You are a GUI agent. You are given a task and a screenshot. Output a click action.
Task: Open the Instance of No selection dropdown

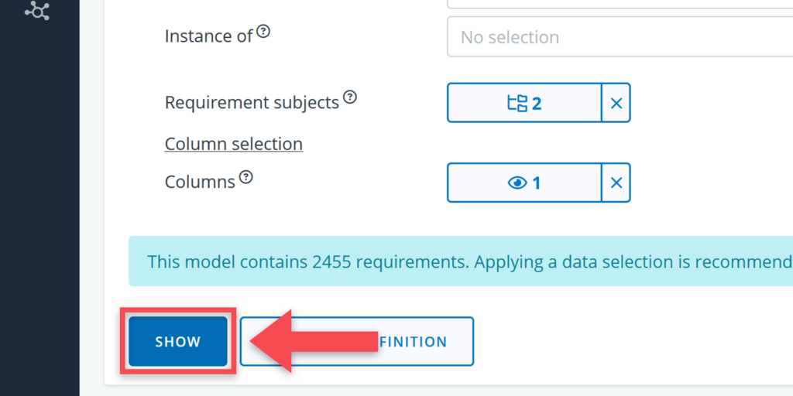click(x=620, y=37)
